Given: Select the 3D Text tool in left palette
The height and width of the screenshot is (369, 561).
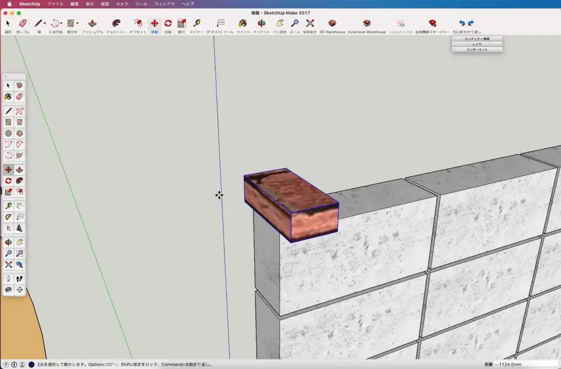Looking at the screenshot, I should tap(19, 228).
